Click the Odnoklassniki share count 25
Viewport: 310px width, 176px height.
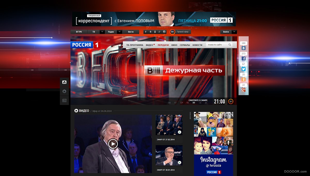(x=243, y=75)
